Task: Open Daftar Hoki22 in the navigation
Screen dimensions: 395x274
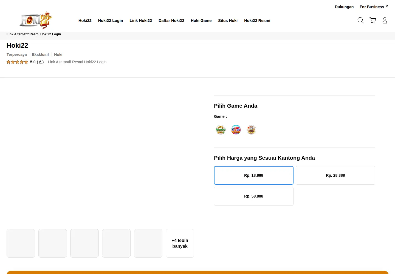Action: coord(171,21)
